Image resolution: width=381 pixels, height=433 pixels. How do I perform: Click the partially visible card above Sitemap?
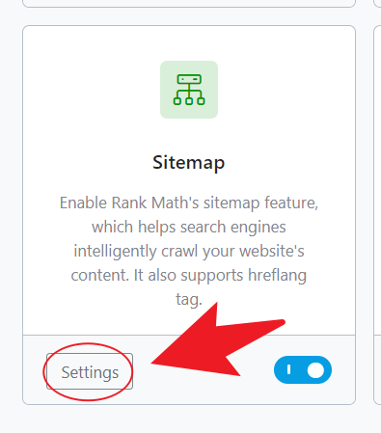[x=189, y=4]
